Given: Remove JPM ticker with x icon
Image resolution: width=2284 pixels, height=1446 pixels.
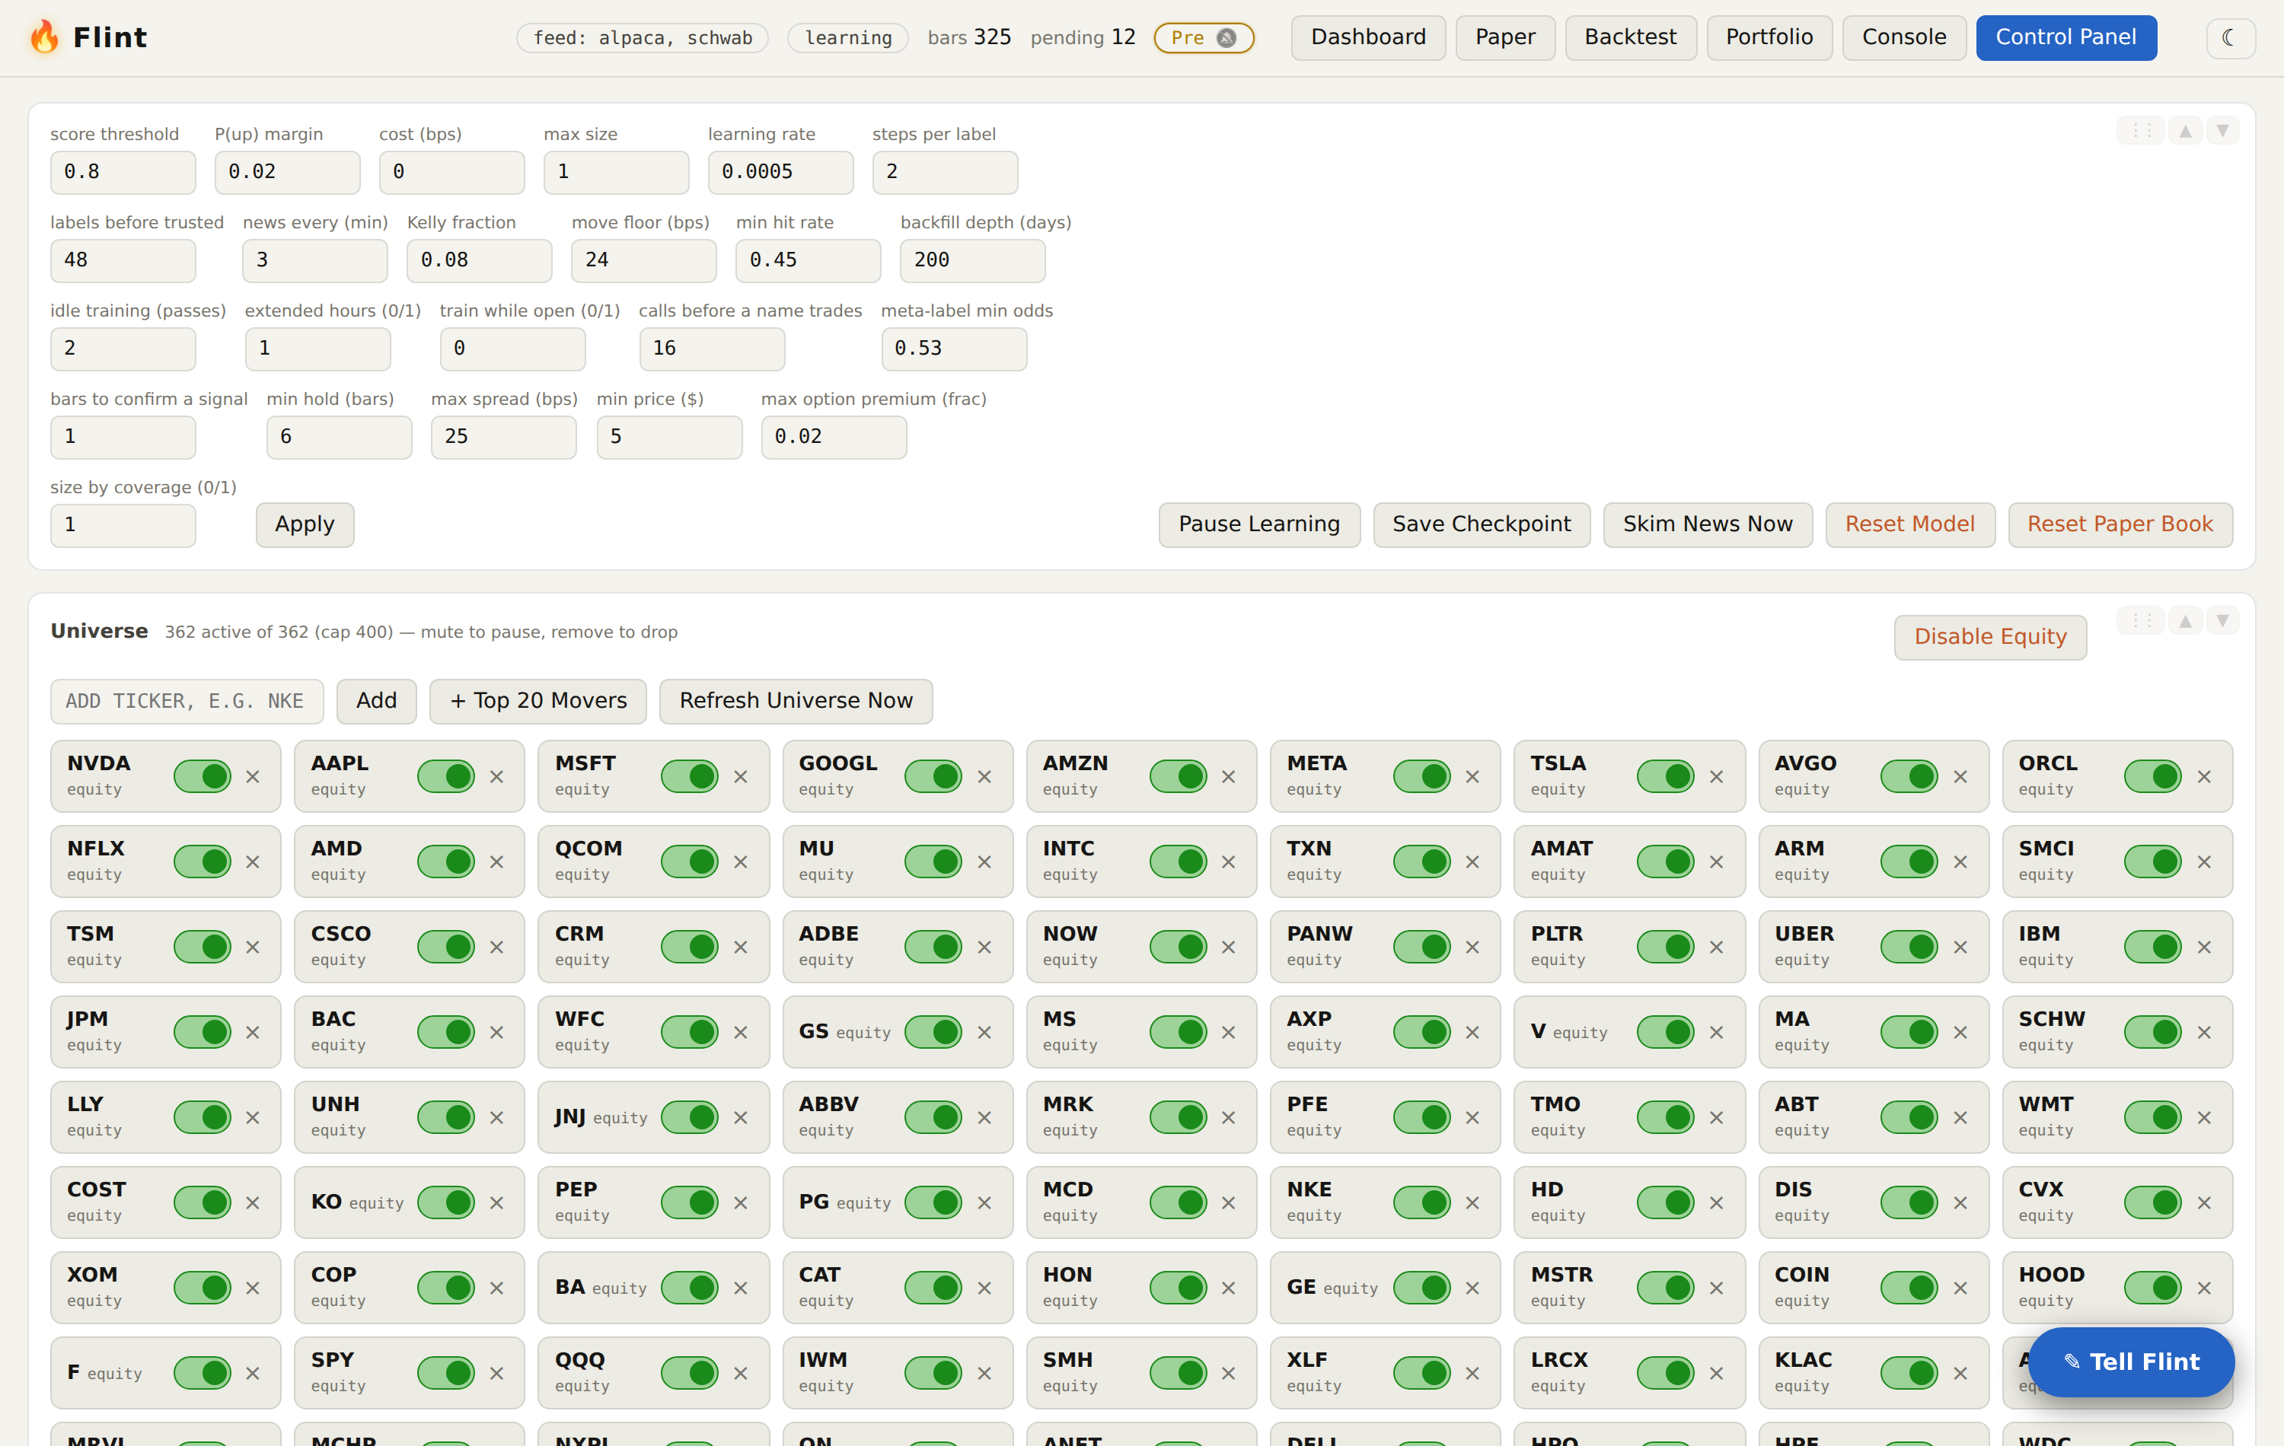Looking at the screenshot, I should coord(252,1032).
